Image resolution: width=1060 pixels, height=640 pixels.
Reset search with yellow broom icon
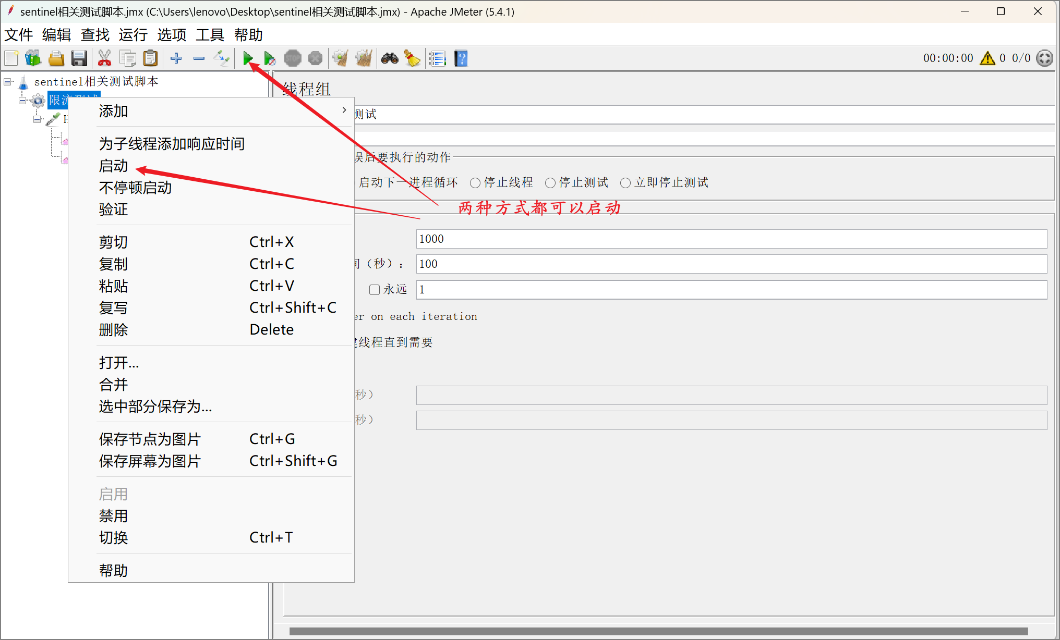412,58
